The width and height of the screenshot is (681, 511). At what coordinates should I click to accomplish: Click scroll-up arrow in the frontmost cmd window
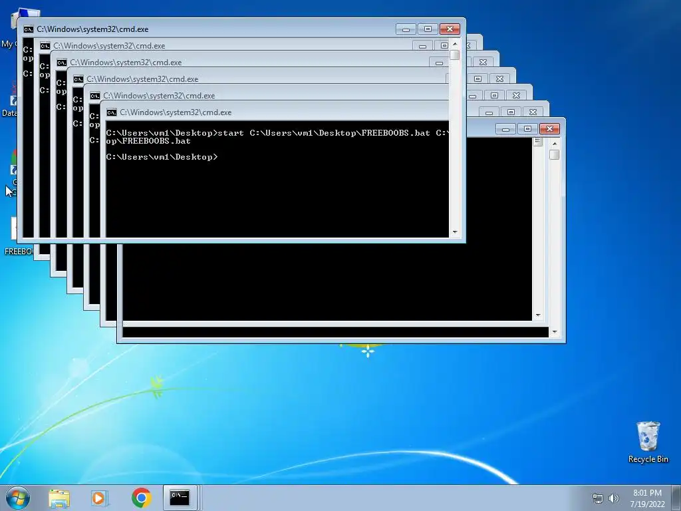point(455,44)
